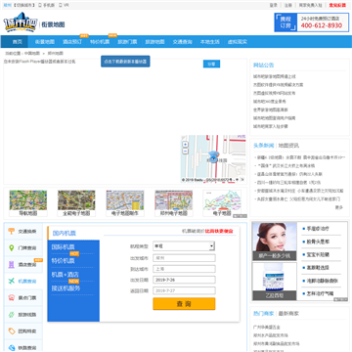Viewport: 352px width, 352px height.
Task: Click the first ad link beside woman's photo
Action: click(318, 229)
